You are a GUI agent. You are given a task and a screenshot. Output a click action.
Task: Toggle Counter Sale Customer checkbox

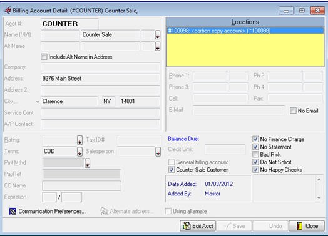(172, 170)
